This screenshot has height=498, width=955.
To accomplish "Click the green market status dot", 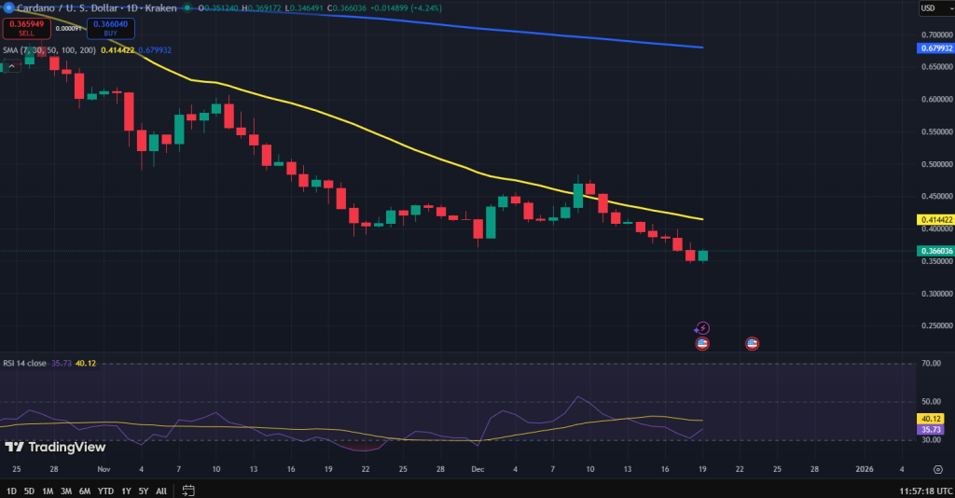I will click(187, 7).
